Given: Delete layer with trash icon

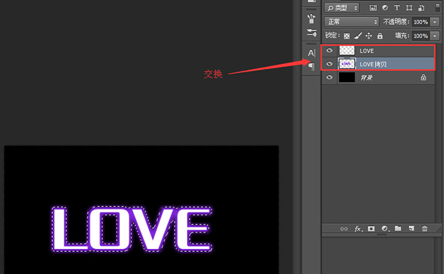Looking at the screenshot, I should [x=425, y=229].
